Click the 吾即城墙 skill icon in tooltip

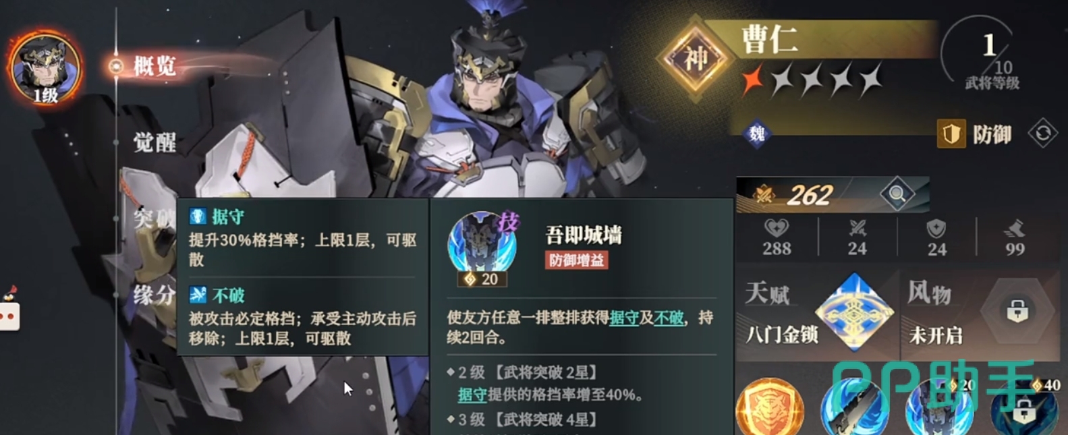[482, 246]
